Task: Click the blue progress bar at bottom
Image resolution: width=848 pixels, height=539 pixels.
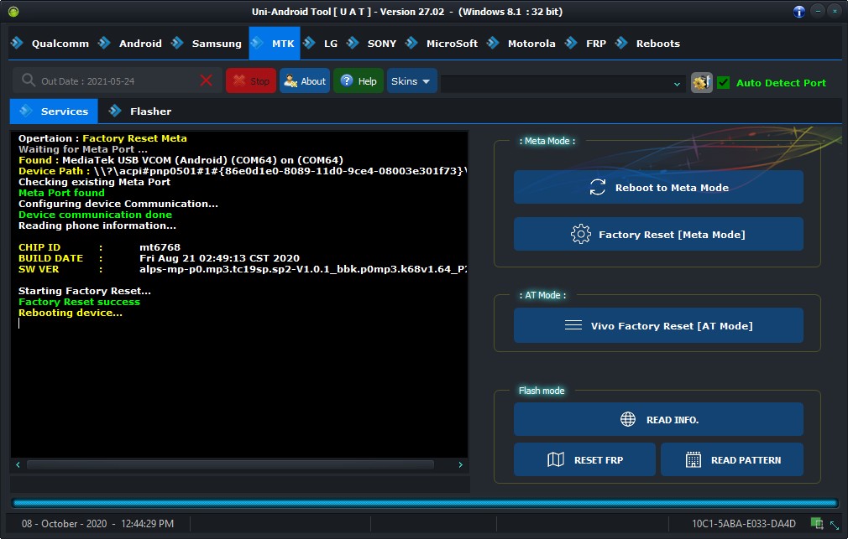Action: click(425, 503)
